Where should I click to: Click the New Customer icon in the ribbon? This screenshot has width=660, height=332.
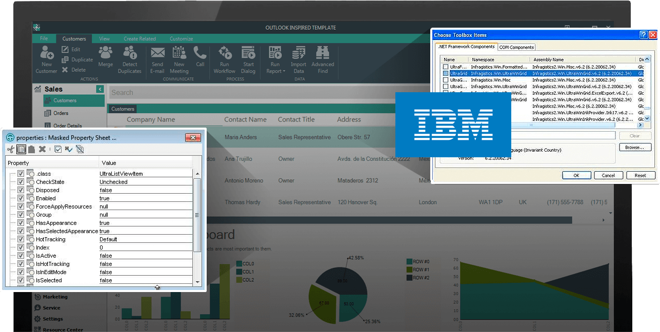point(47,52)
